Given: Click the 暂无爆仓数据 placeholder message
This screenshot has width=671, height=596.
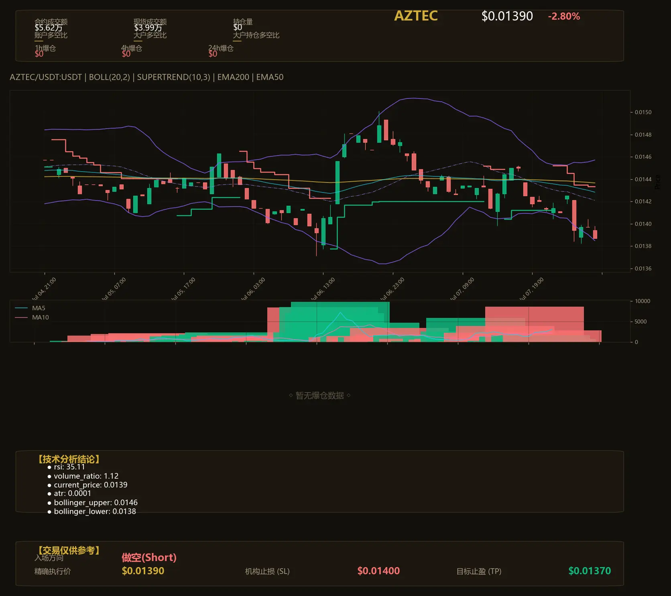Looking at the screenshot, I should (320, 395).
